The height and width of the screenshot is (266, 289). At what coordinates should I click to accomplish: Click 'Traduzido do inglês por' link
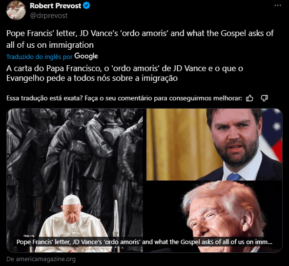point(40,57)
